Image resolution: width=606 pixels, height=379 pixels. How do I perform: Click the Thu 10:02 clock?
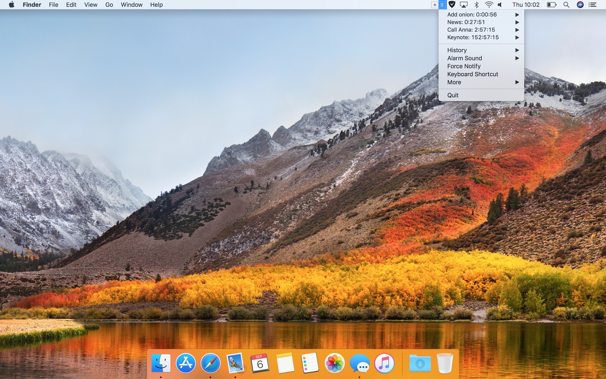(526, 5)
